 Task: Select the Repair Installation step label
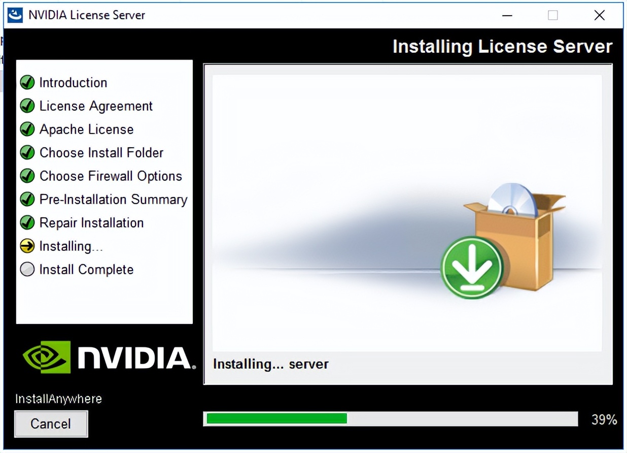[91, 222]
